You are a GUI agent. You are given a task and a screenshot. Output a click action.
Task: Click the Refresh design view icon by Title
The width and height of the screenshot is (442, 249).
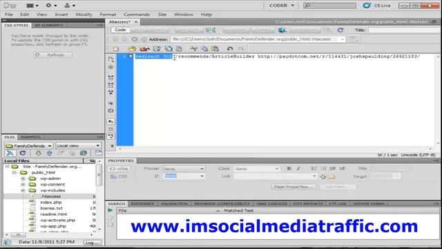point(340,30)
